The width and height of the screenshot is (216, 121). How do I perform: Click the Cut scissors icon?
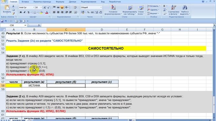pos(13,6)
